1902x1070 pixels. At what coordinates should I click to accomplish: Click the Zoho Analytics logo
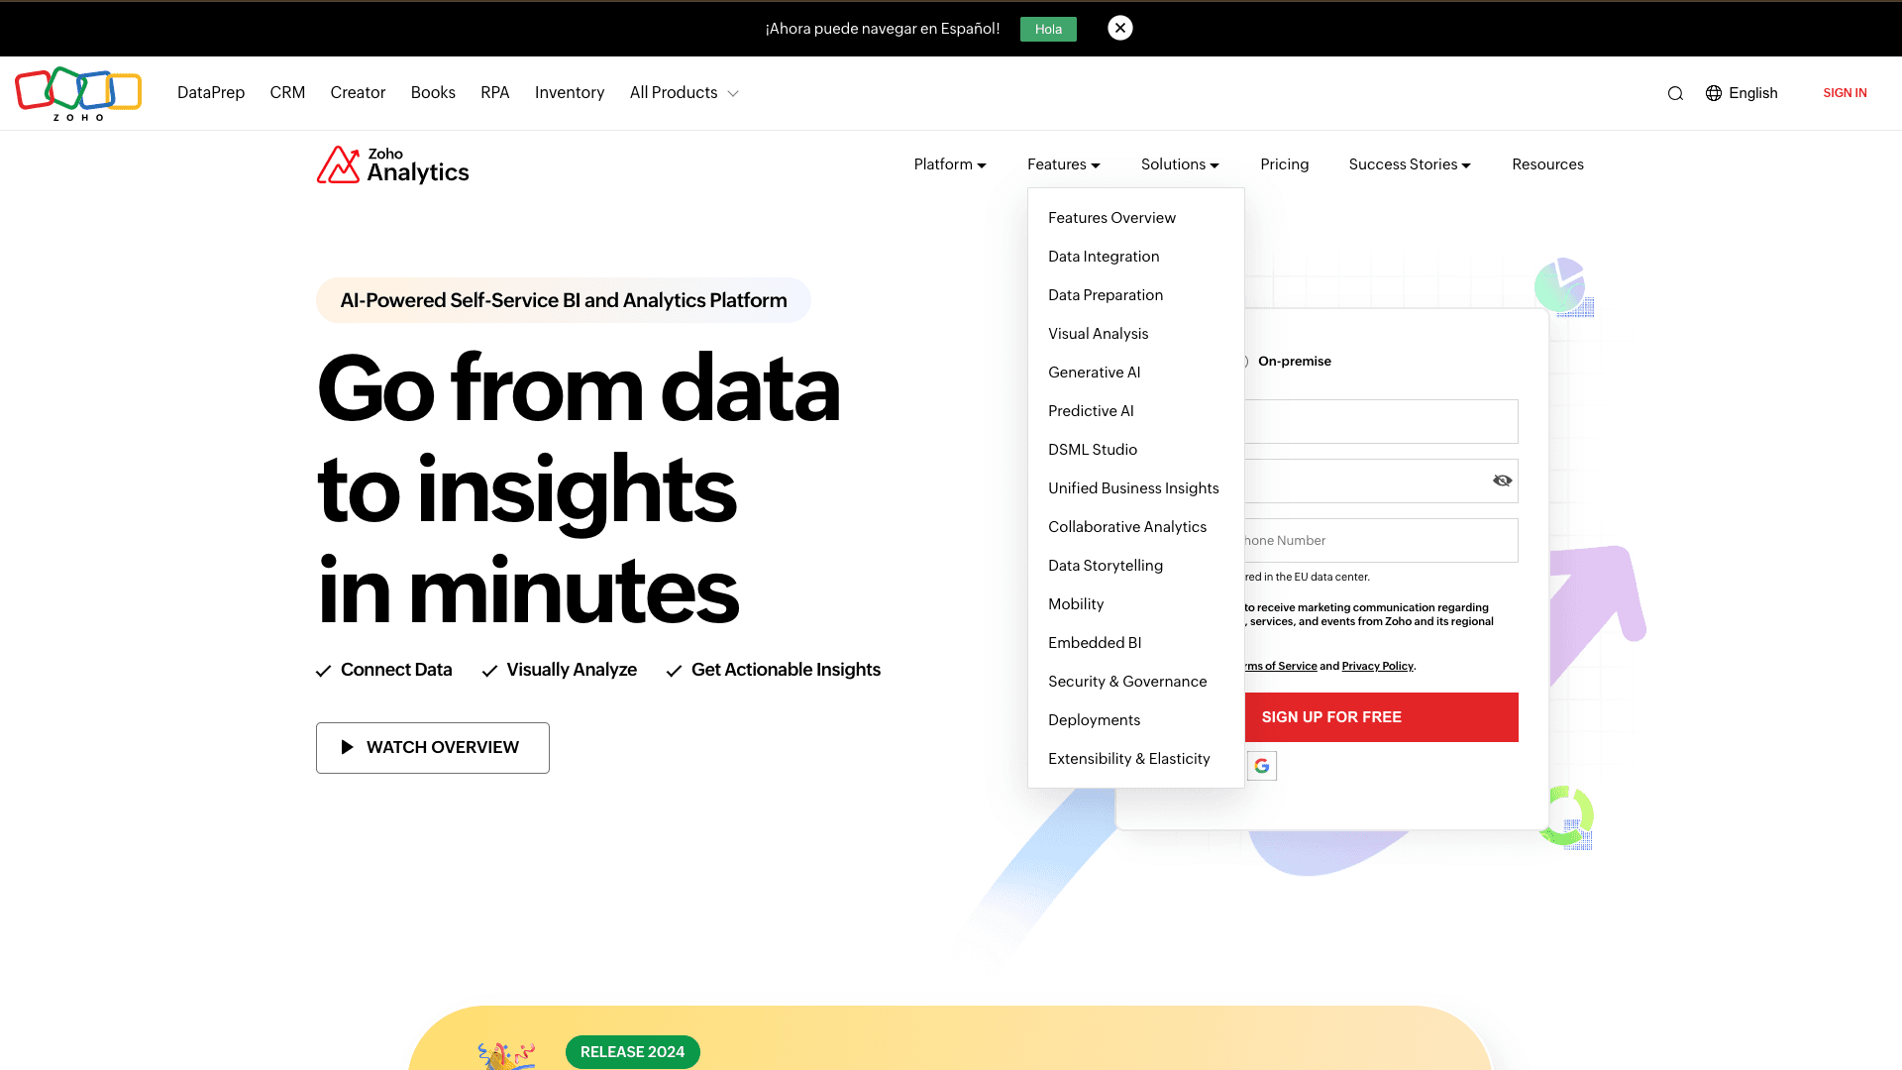(x=393, y=165)
